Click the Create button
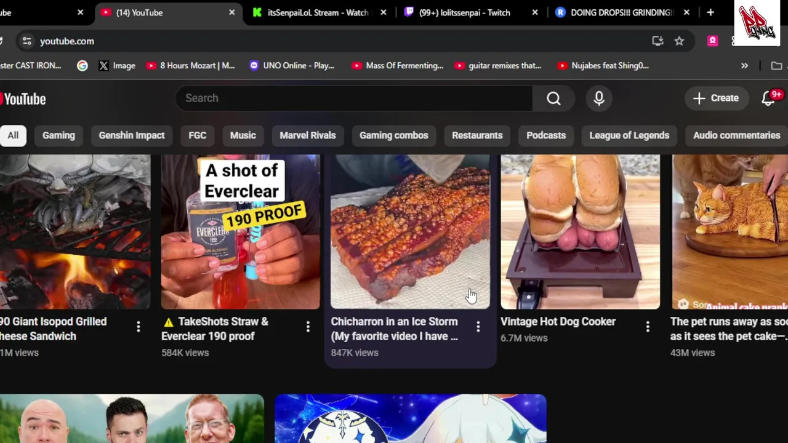The width and height of the screenshot is (788, 443). [x=715, y=98]
